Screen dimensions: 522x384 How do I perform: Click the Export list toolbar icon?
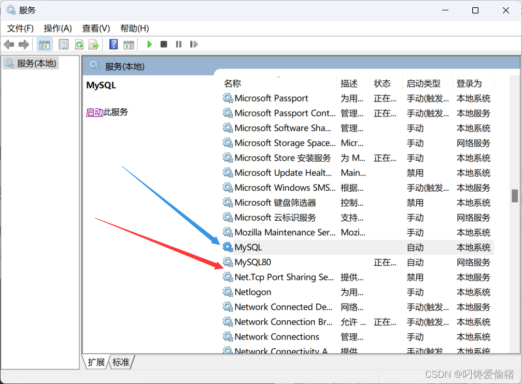click(x=94, y=44)
